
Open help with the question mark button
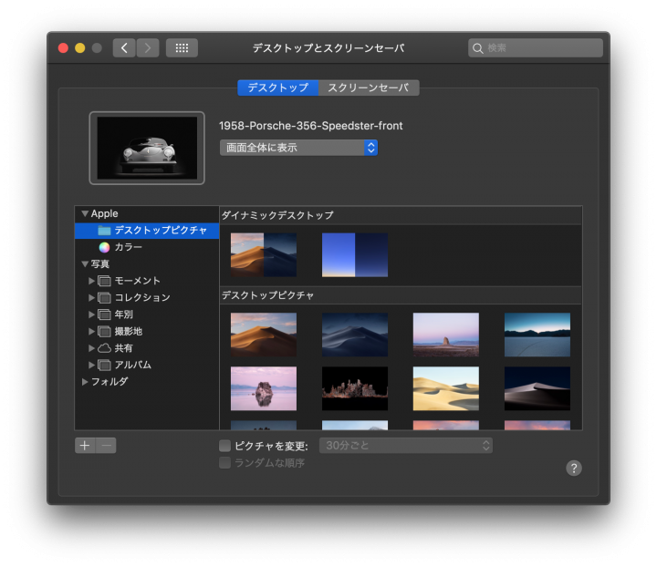coord(574,469)
